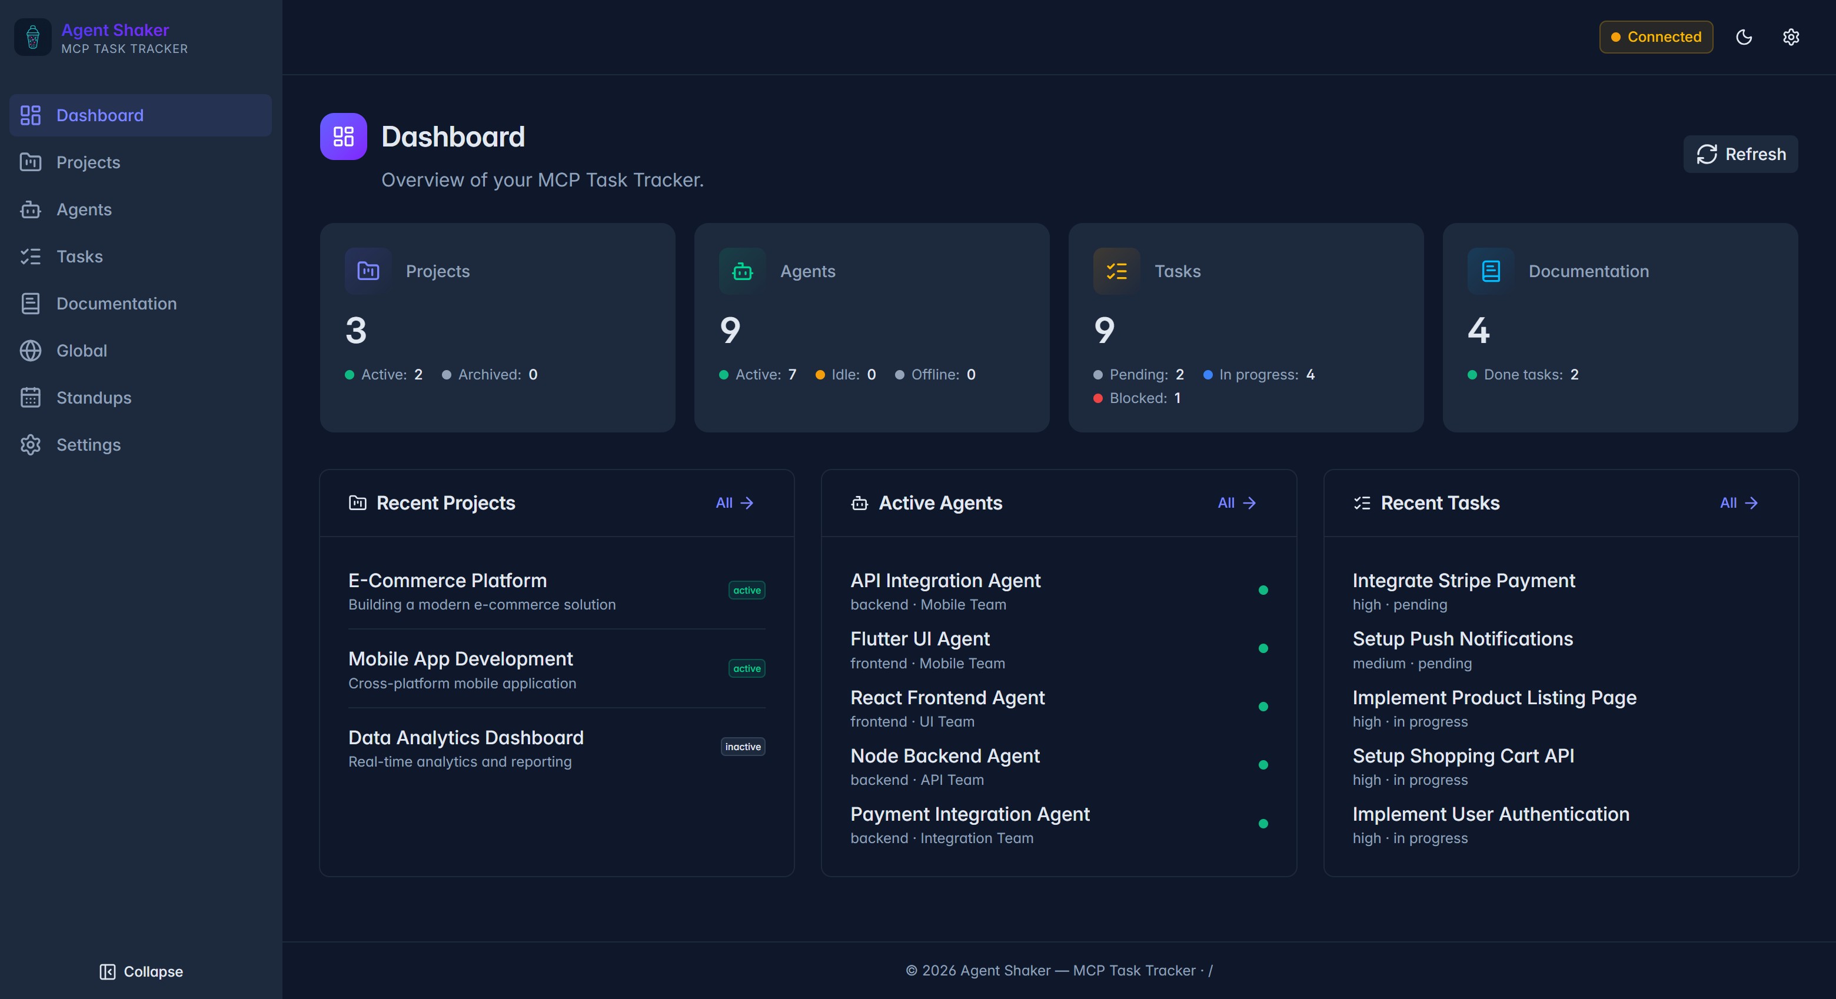Viewport: 1836px width, 999px height.
Task: Click the Tasks card checklist icon
Action: (1116, 271)
